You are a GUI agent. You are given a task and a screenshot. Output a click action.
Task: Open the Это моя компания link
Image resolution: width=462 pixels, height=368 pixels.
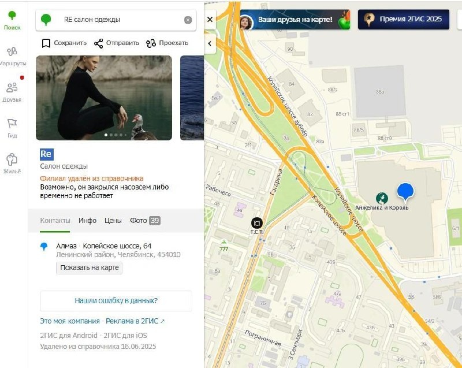(70, 321)
